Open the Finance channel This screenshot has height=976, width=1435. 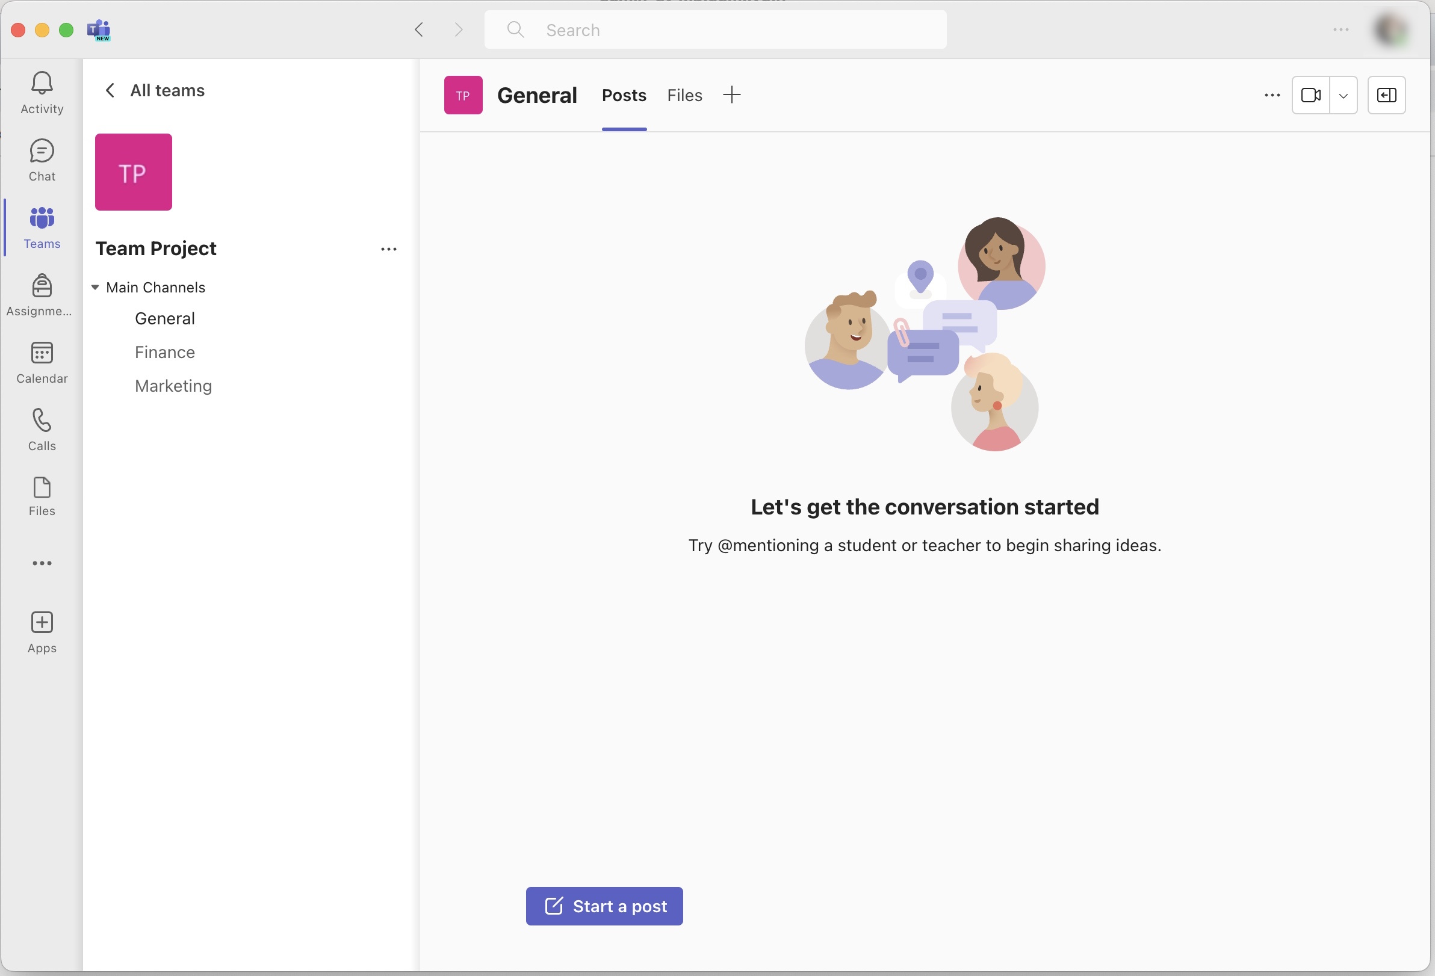pos(165,352)
